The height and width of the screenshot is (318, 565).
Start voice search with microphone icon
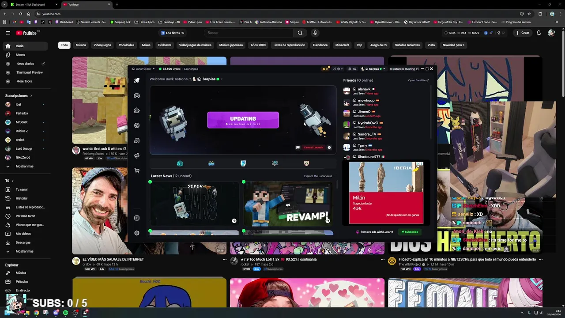[315, 33]
